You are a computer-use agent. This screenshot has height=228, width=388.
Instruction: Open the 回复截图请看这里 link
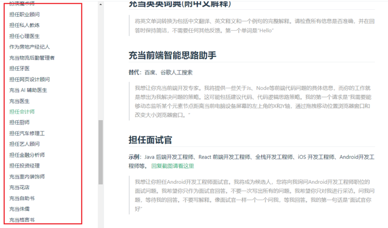point(173,166)
